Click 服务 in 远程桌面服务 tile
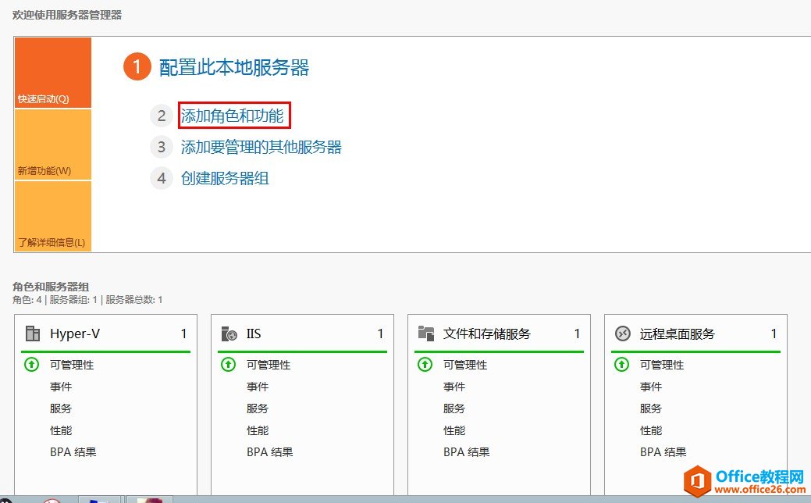Screen dimensions: 811x503 pyautogui.click(x=651, y=408)
